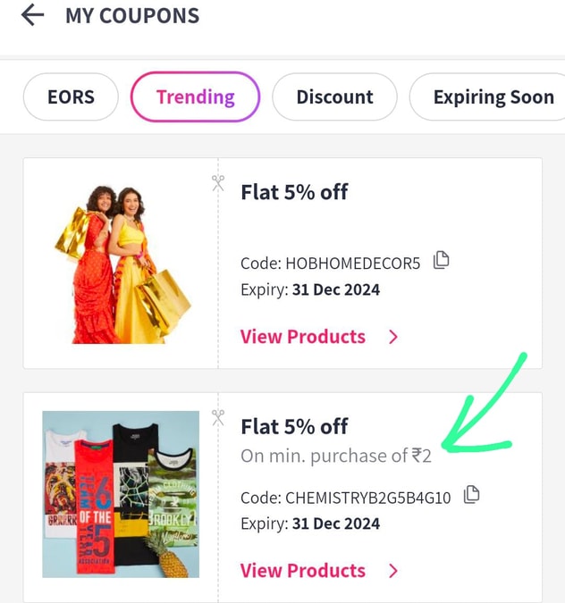Switch to the Discount filter
Viewport: 565px width, 603px height.
[334, 96]
